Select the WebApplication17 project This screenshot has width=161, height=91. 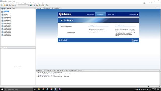(8, 24)
